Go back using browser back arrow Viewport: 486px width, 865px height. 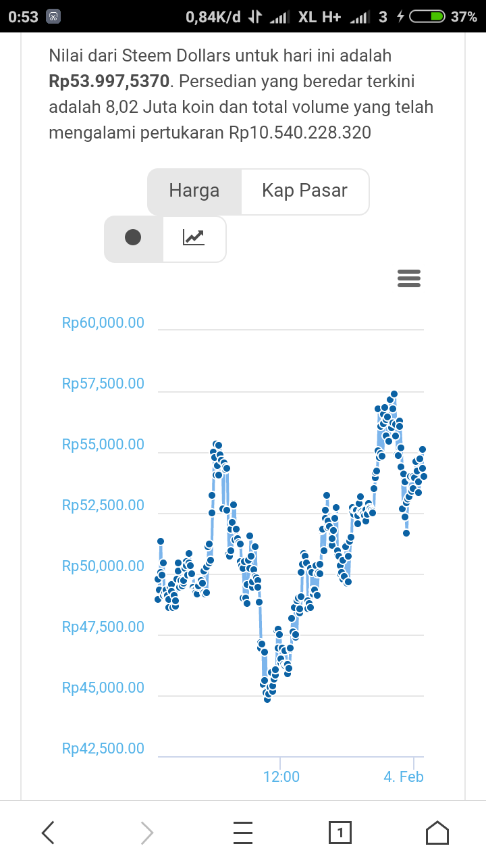coord(48,833)
